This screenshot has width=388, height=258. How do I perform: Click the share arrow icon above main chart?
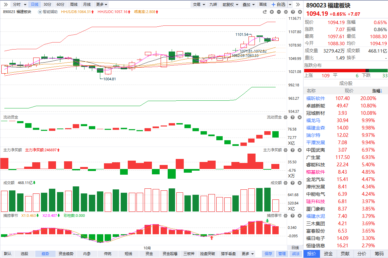coord(264,12)
